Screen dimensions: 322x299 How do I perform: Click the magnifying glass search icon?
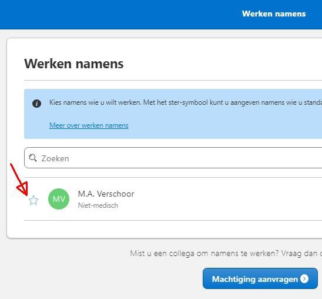pyautogui.click(x=33, y=158)
